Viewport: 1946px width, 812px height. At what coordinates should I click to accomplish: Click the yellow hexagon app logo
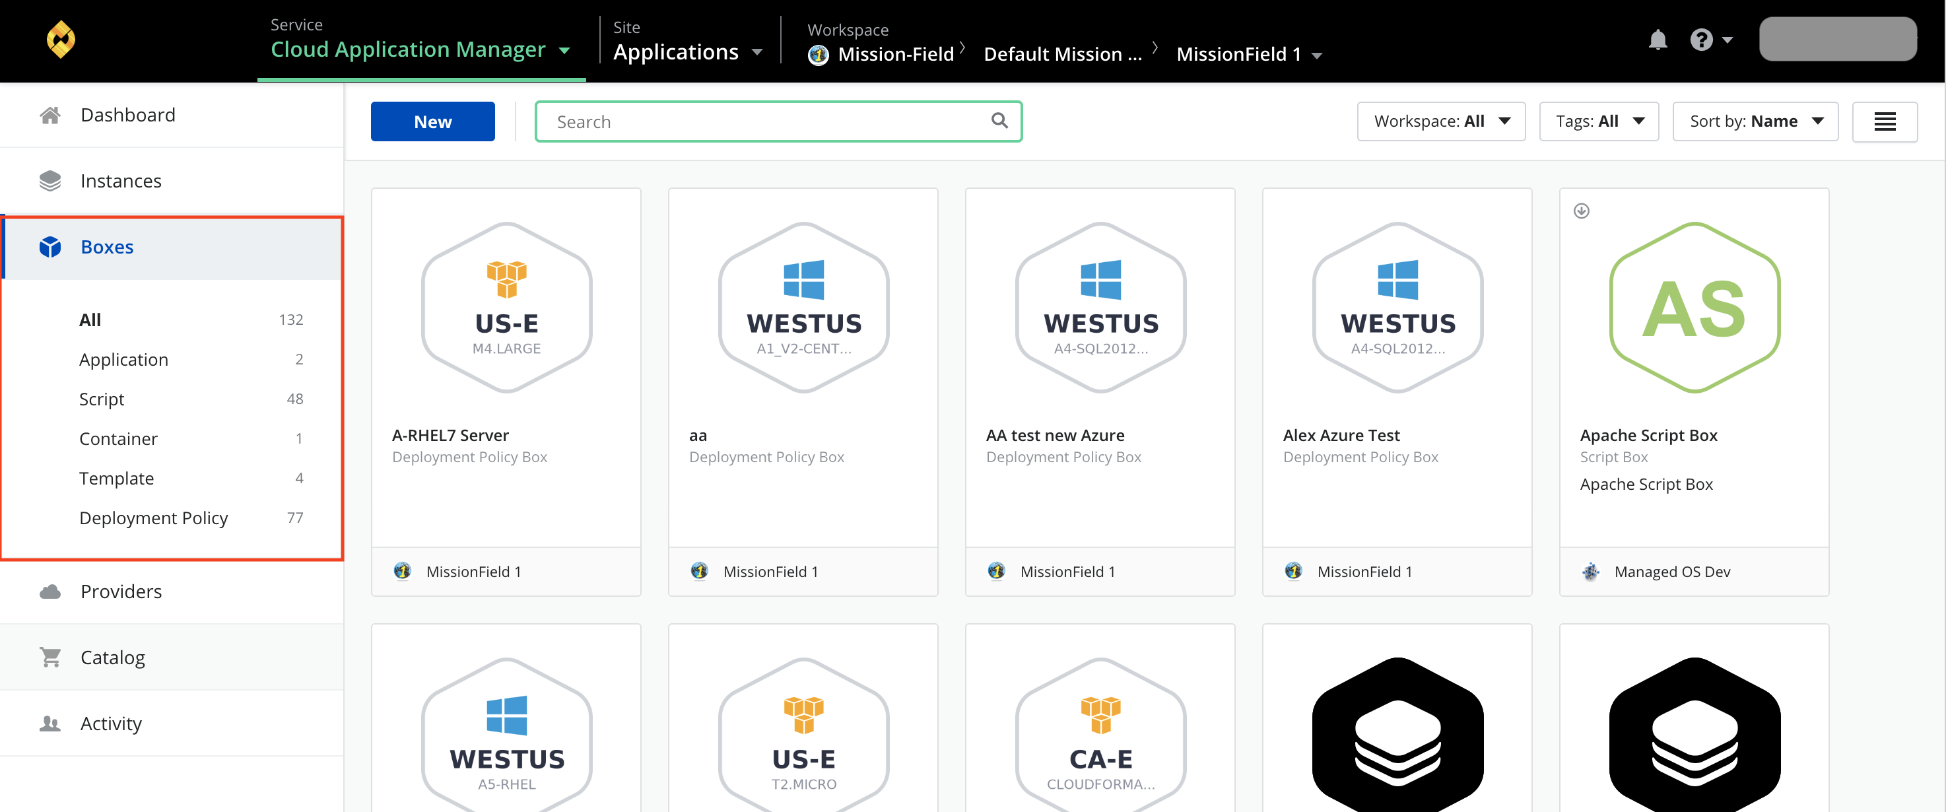[61, 39]
